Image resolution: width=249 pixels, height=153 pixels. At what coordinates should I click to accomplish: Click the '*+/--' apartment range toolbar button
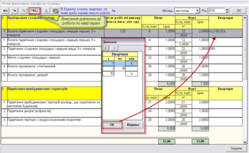(35, 11)
